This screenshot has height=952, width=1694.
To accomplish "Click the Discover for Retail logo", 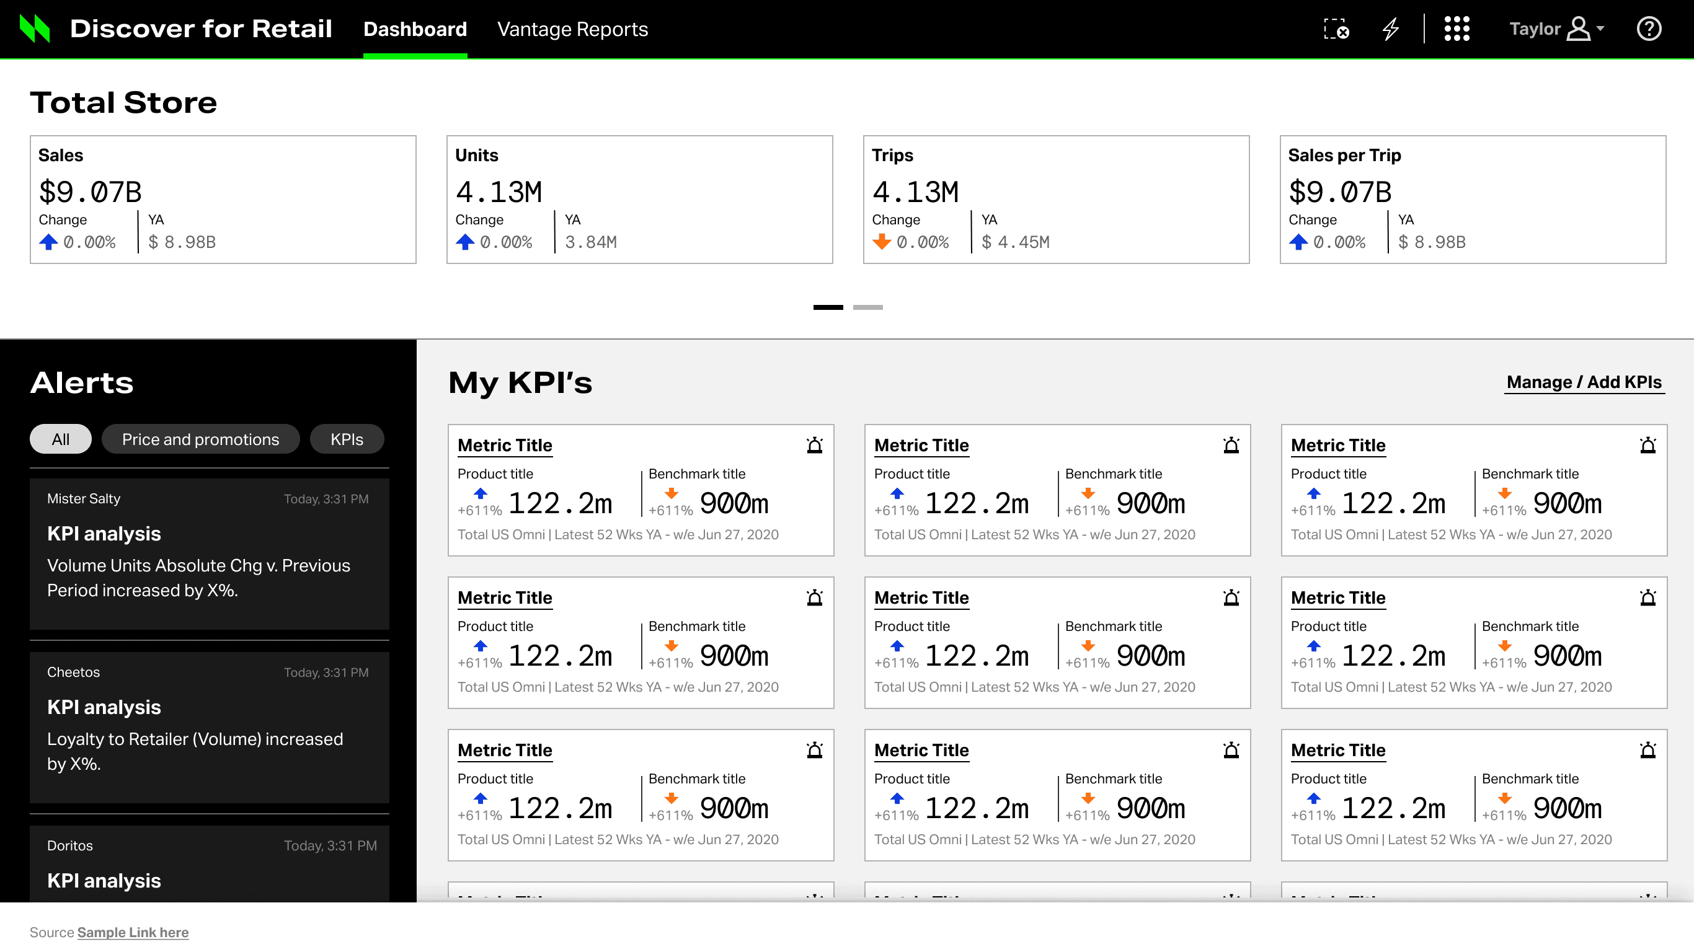I will tap(35, 29).
